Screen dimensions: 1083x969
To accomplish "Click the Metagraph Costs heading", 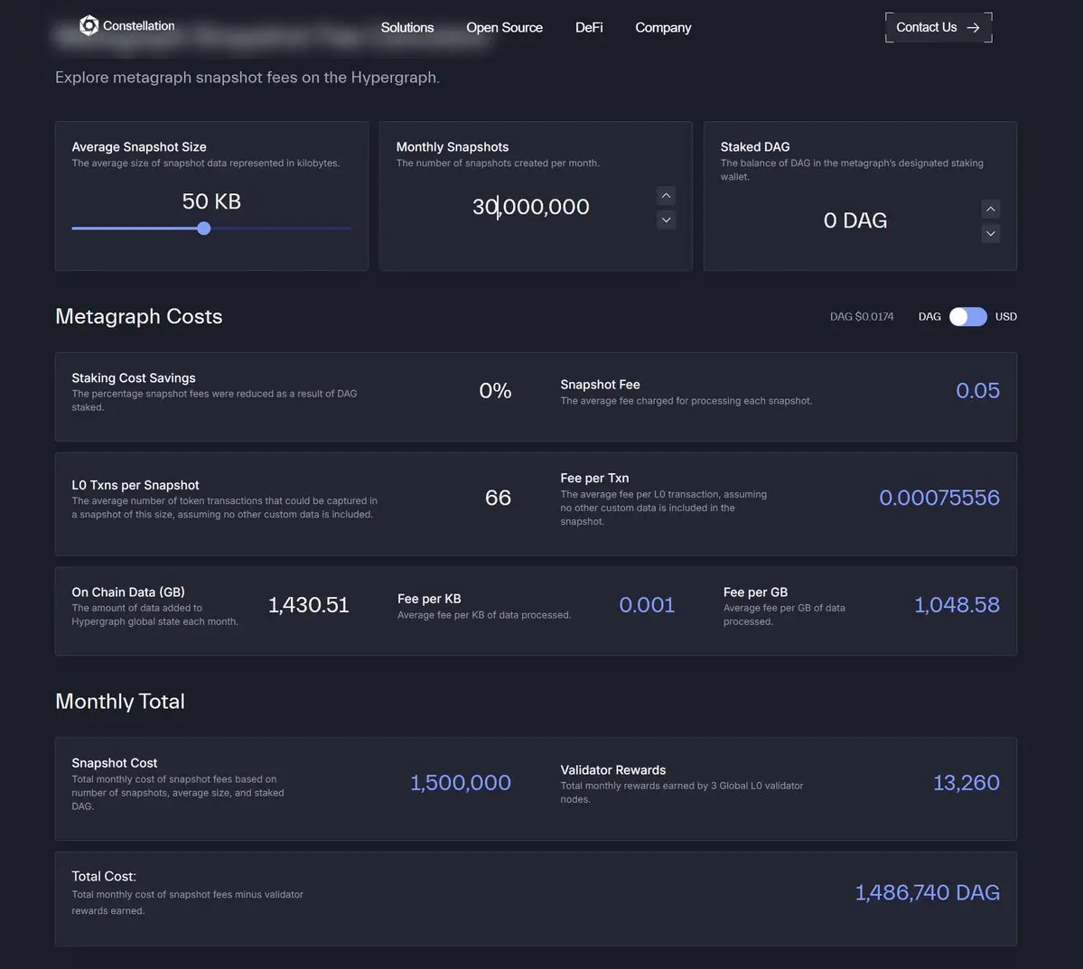I will tap(139, 316).
